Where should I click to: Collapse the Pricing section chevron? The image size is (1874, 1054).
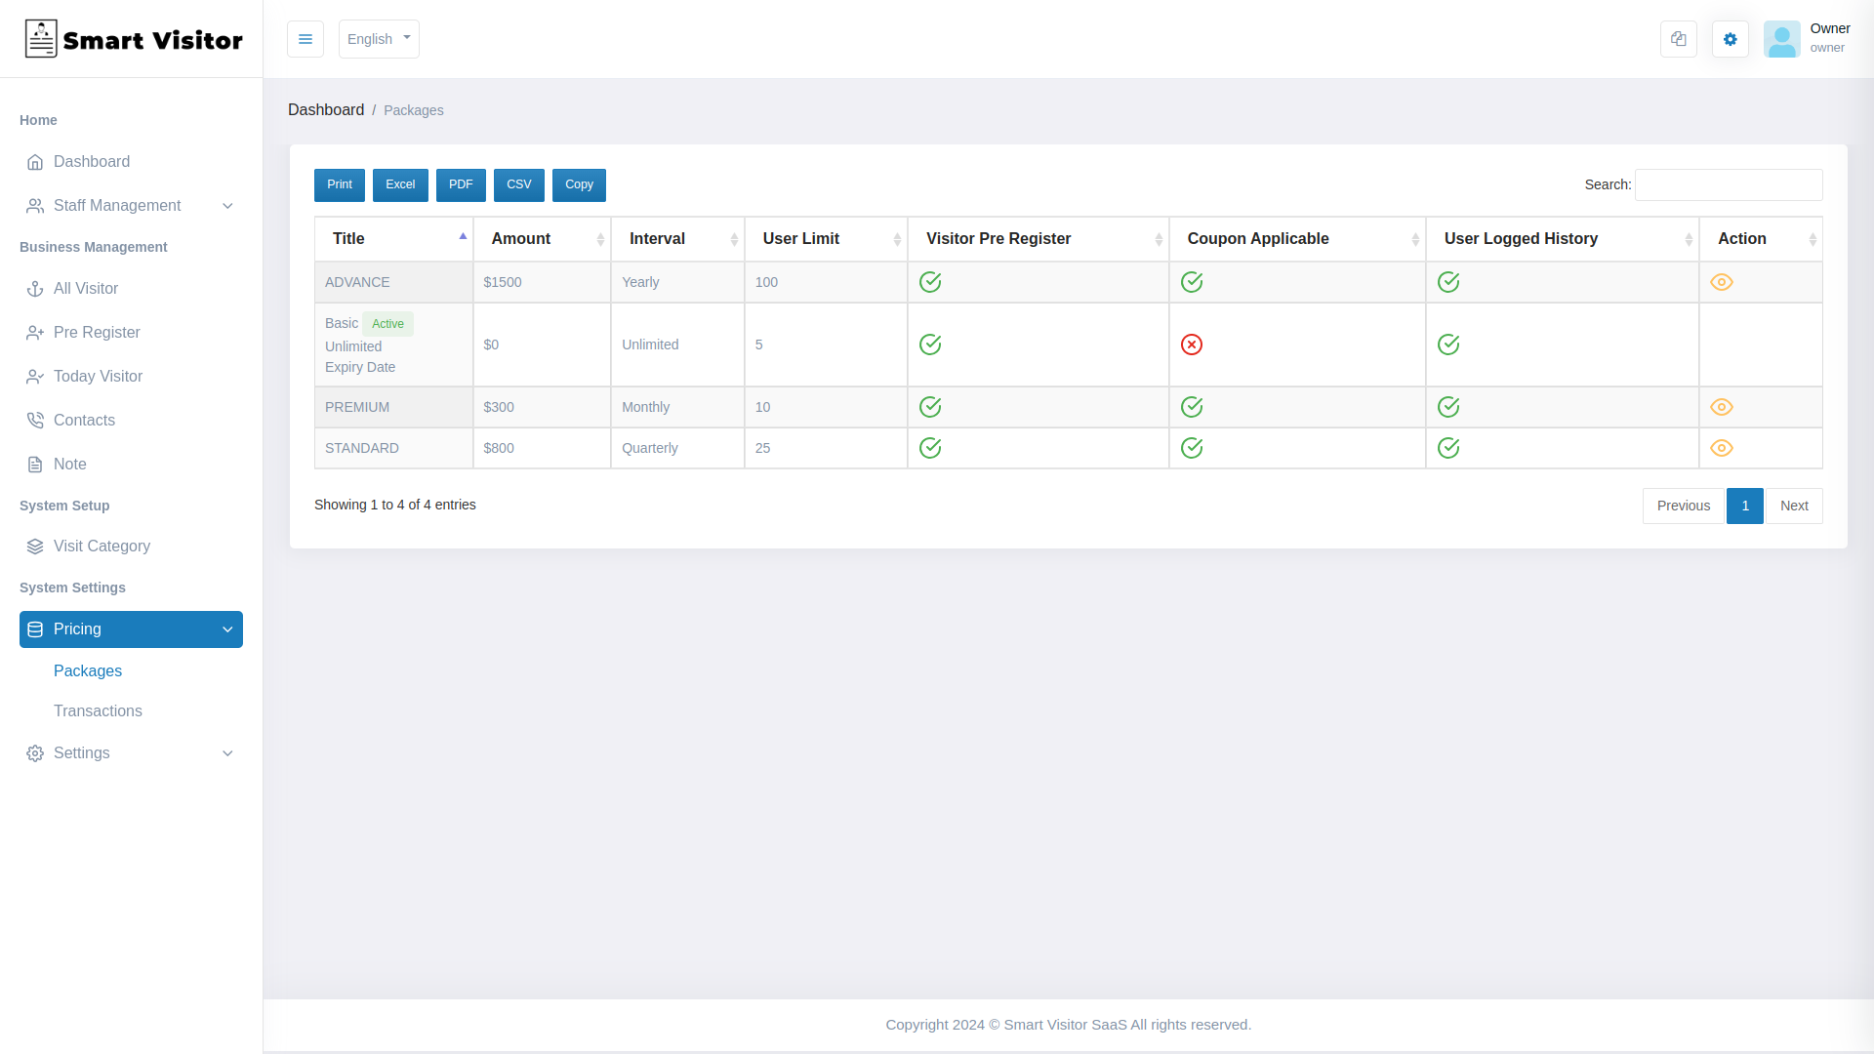[227, 629]
